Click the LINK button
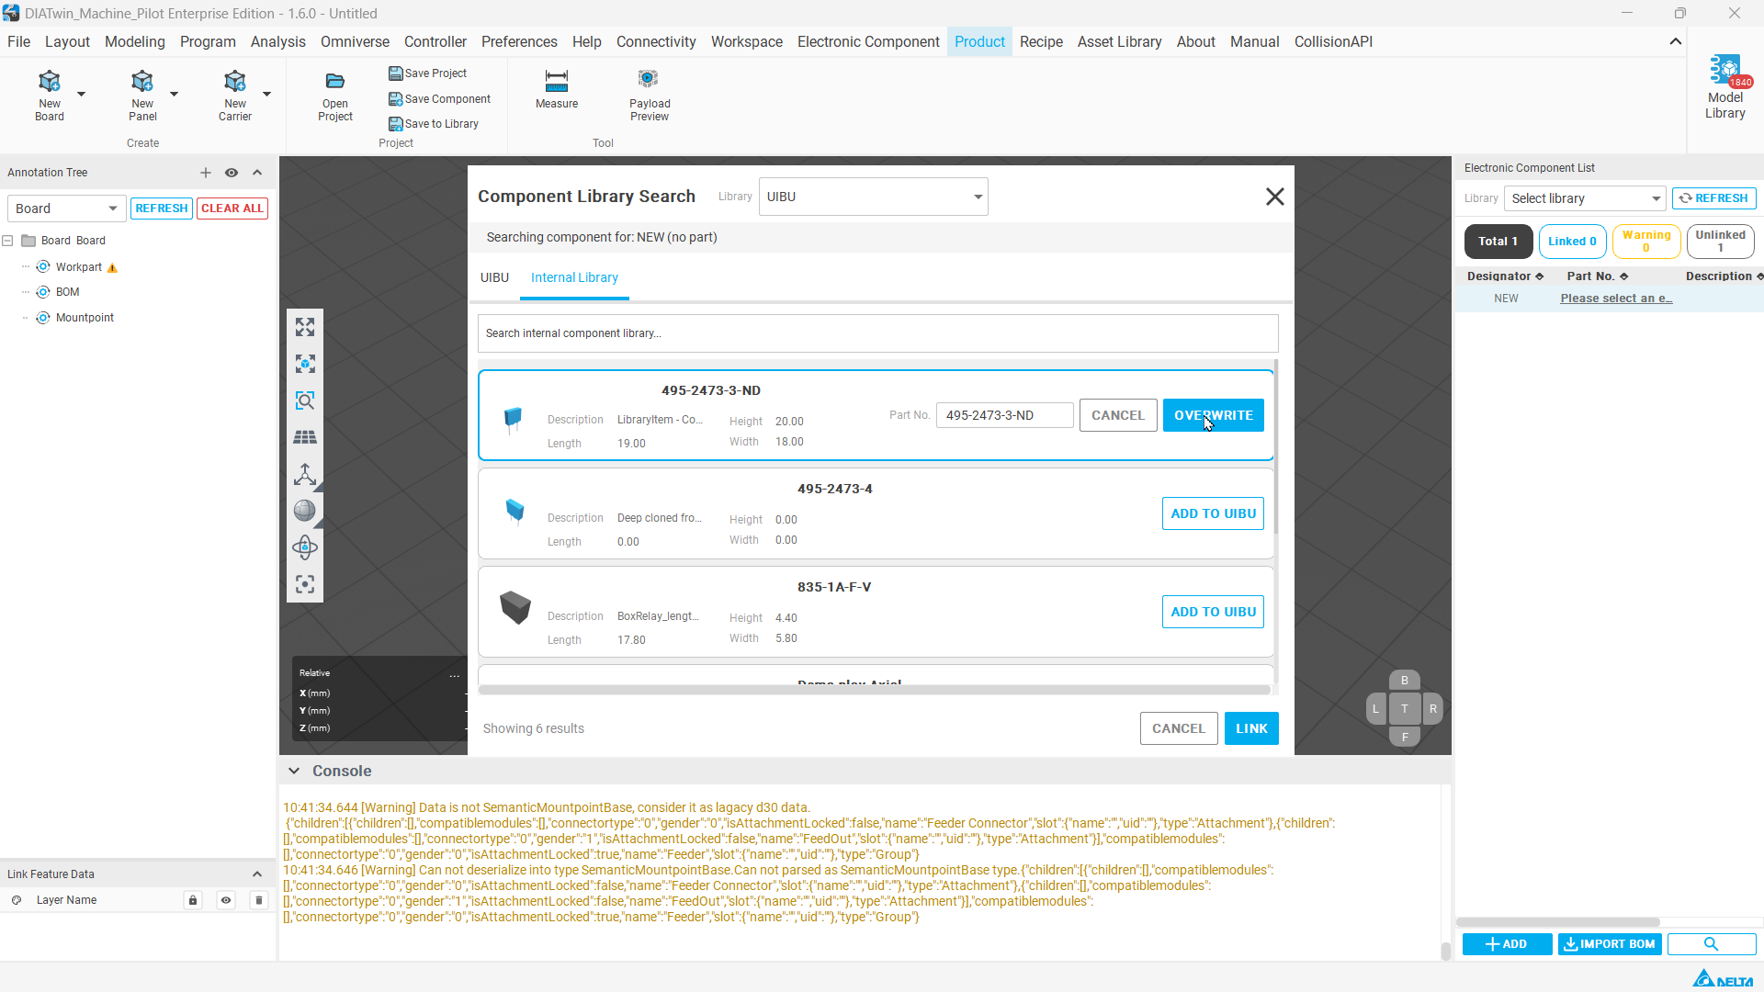1764x992 pixels. click(x=1251, y=728)
